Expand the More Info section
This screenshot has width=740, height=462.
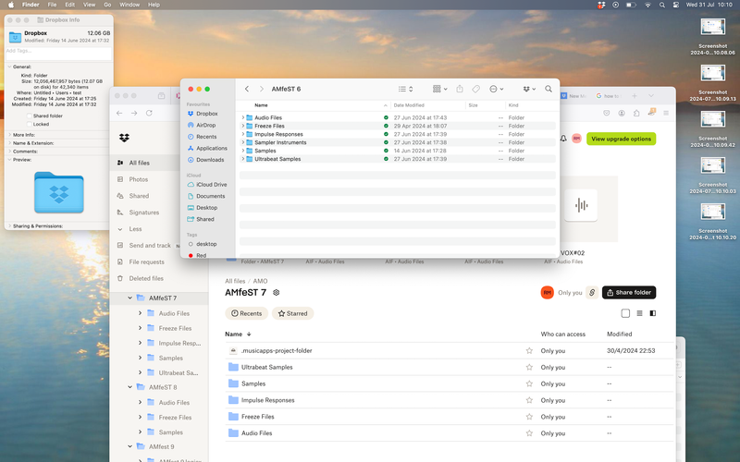9,135
